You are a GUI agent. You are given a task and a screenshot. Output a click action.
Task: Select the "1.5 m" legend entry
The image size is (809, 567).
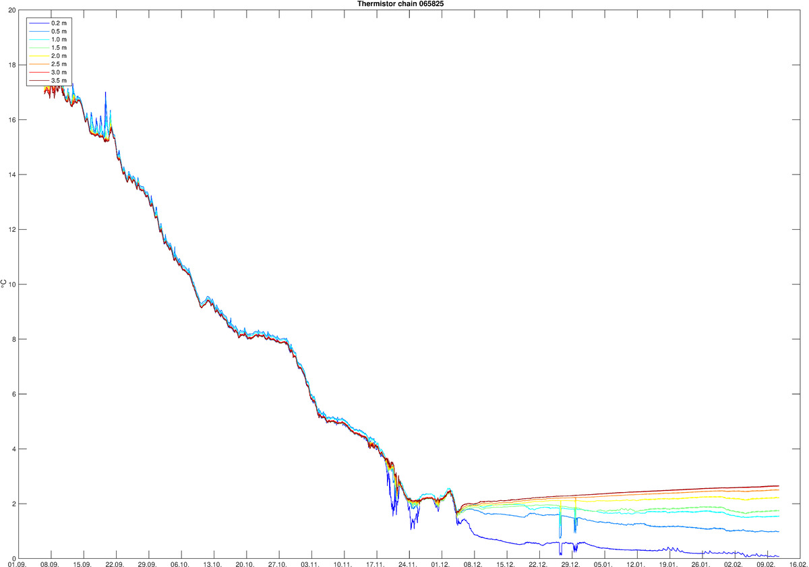(49, 48)
